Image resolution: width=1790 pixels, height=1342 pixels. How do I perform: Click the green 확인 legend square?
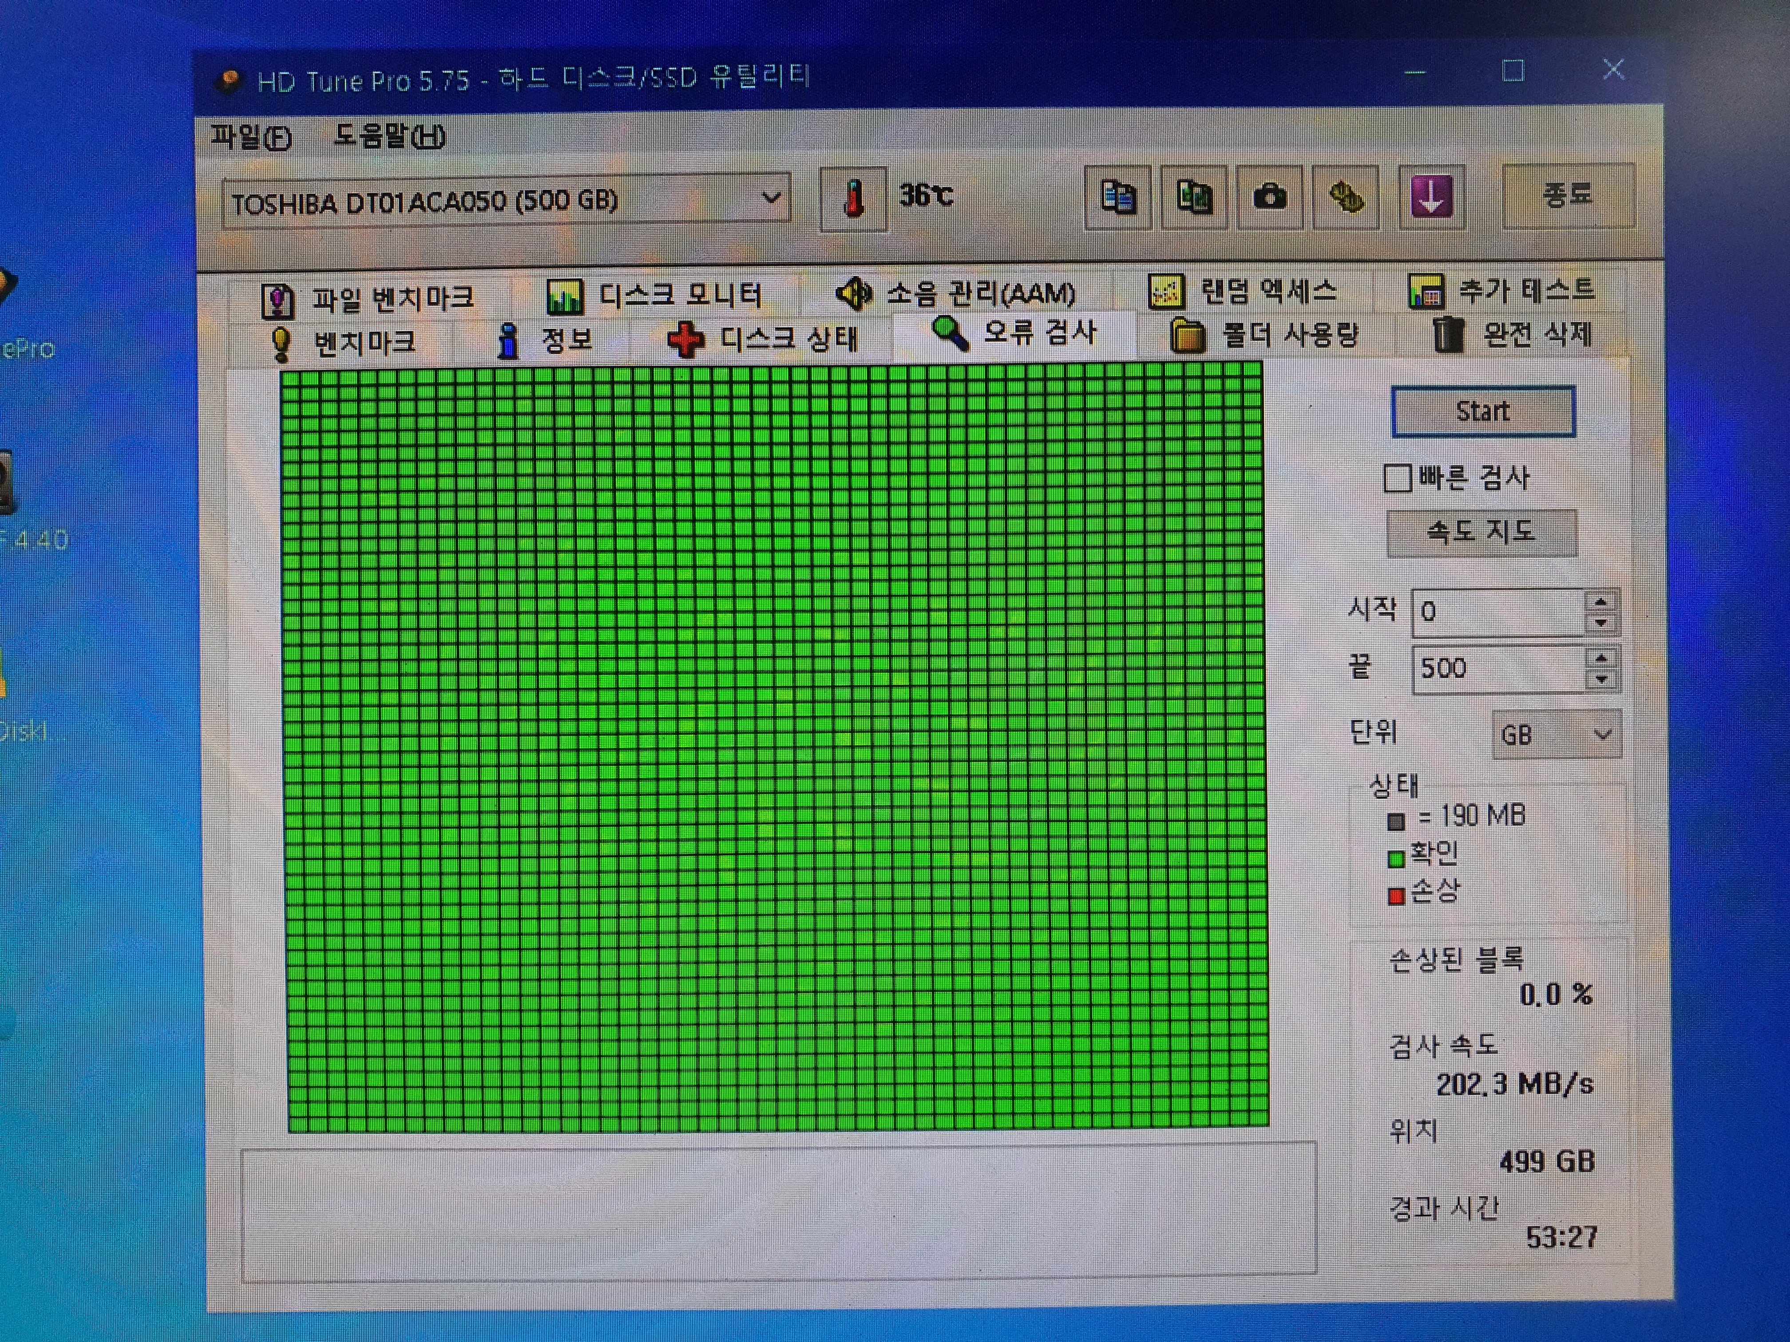[1396, 859]
